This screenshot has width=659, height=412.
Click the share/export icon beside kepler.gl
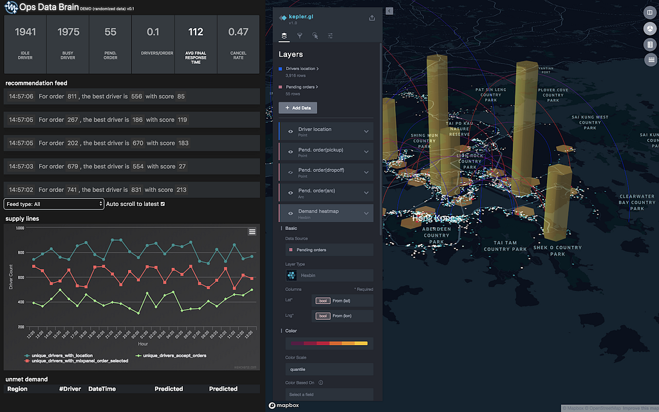point(372,17)
